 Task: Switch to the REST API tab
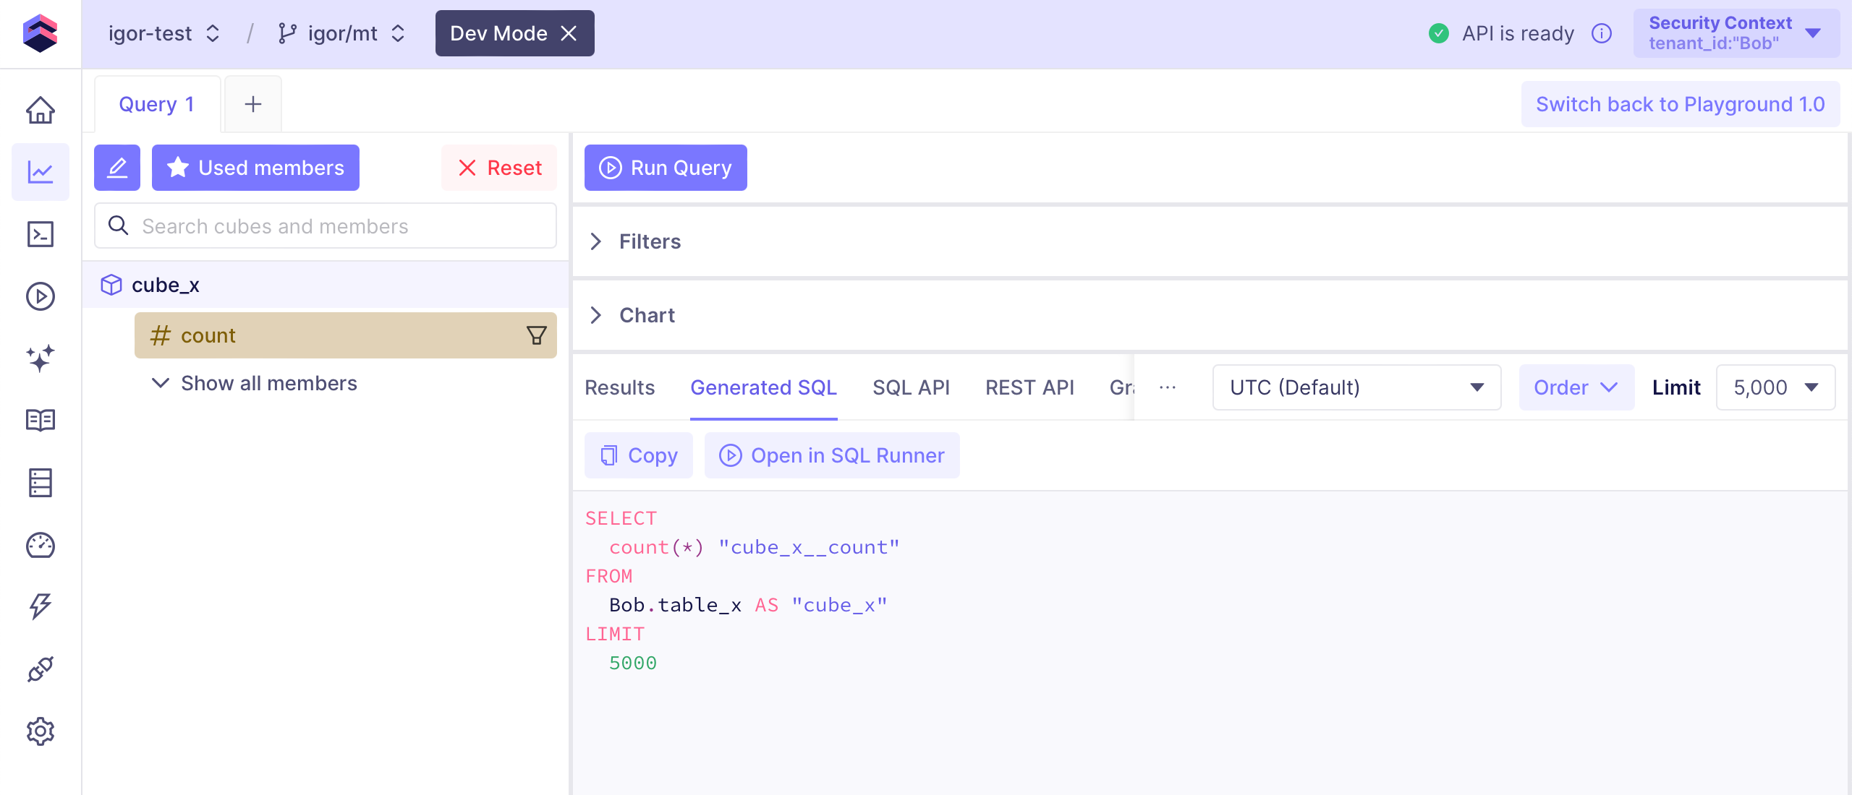click(x=1029, y=387)
